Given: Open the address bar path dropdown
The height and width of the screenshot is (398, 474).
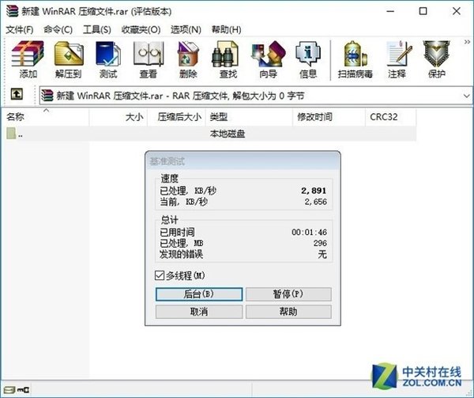Looking at the screenshot, I should point(466,96).
